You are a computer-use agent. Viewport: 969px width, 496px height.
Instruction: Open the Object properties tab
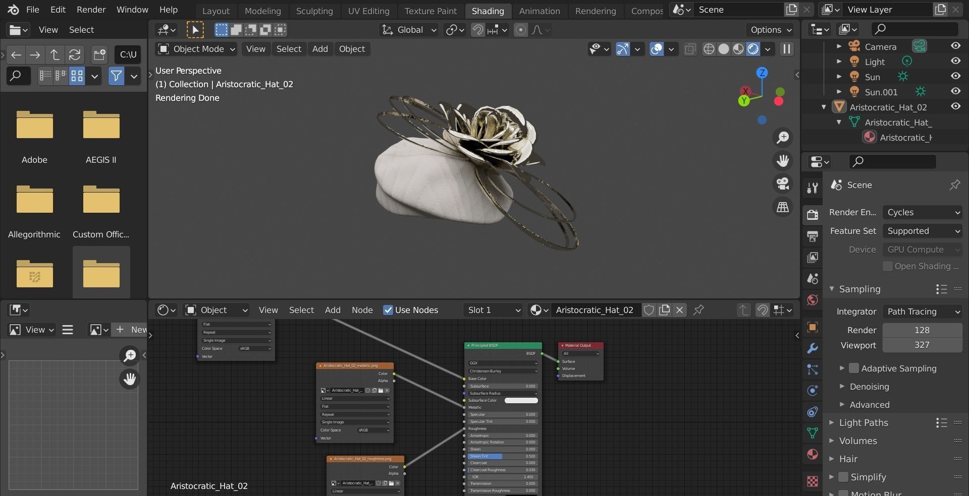tap(812, 327)
